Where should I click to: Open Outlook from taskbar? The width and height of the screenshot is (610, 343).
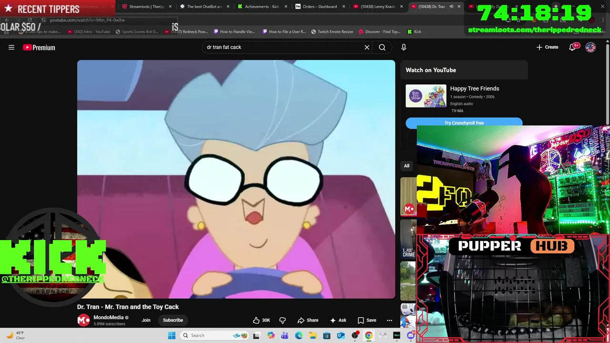coord(341,335)
